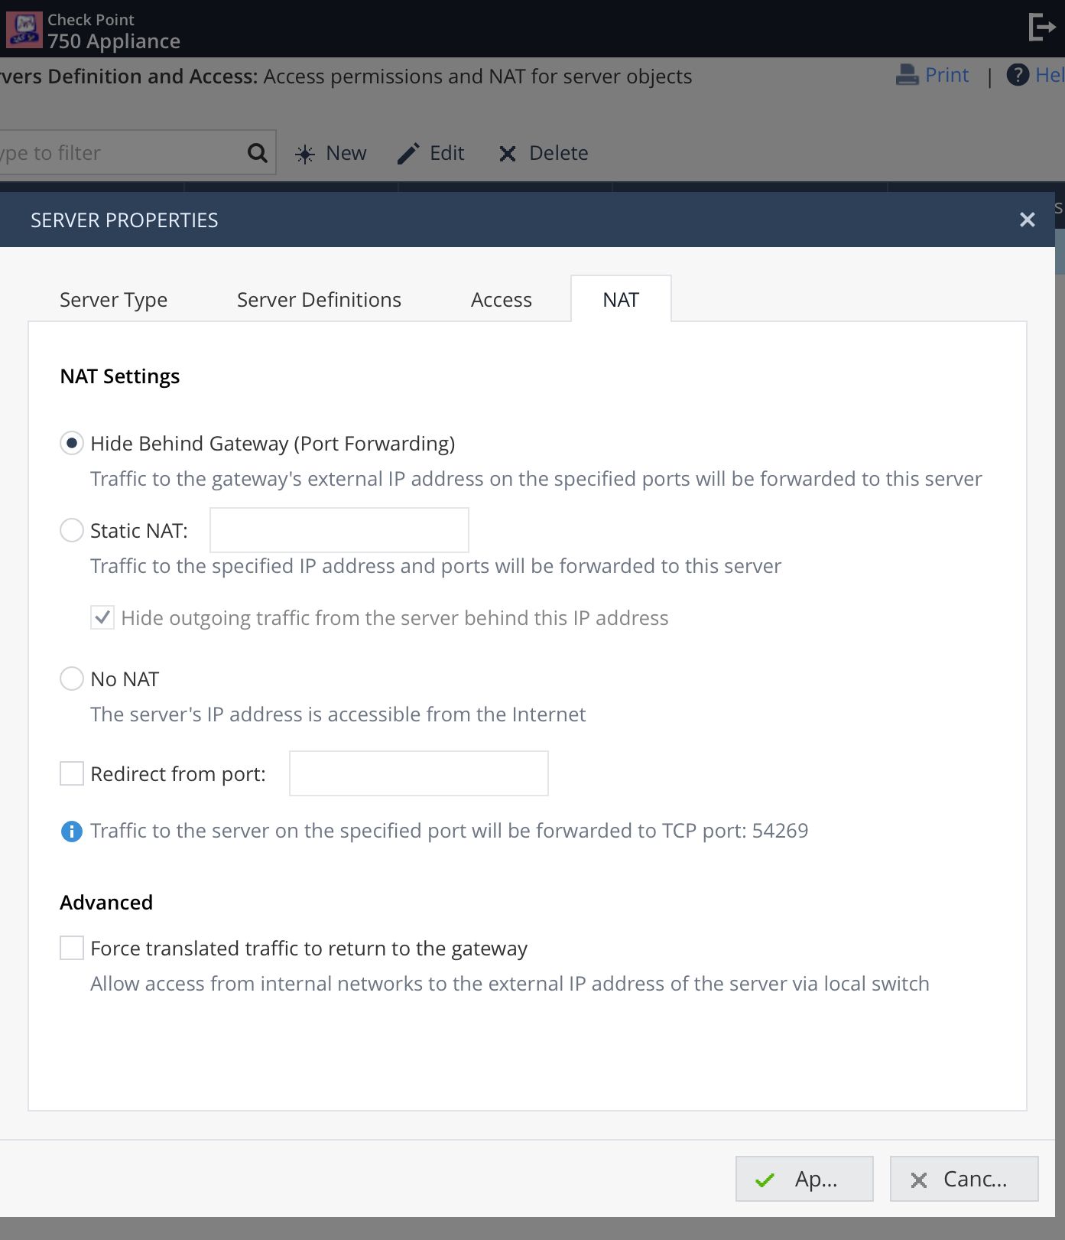Enable Force translated traffic to return checkbox

point(72,948)
